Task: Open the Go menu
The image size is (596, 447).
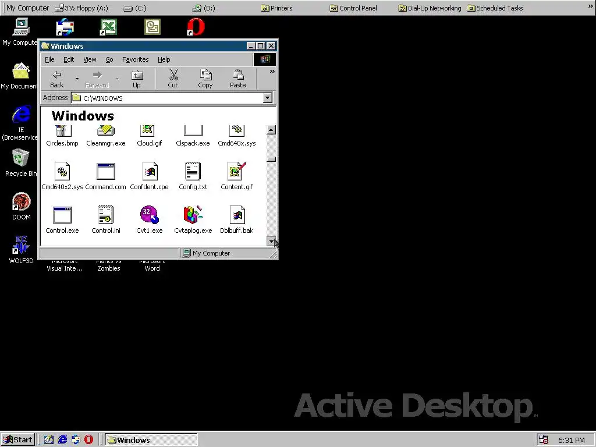Action: (109, 59)
